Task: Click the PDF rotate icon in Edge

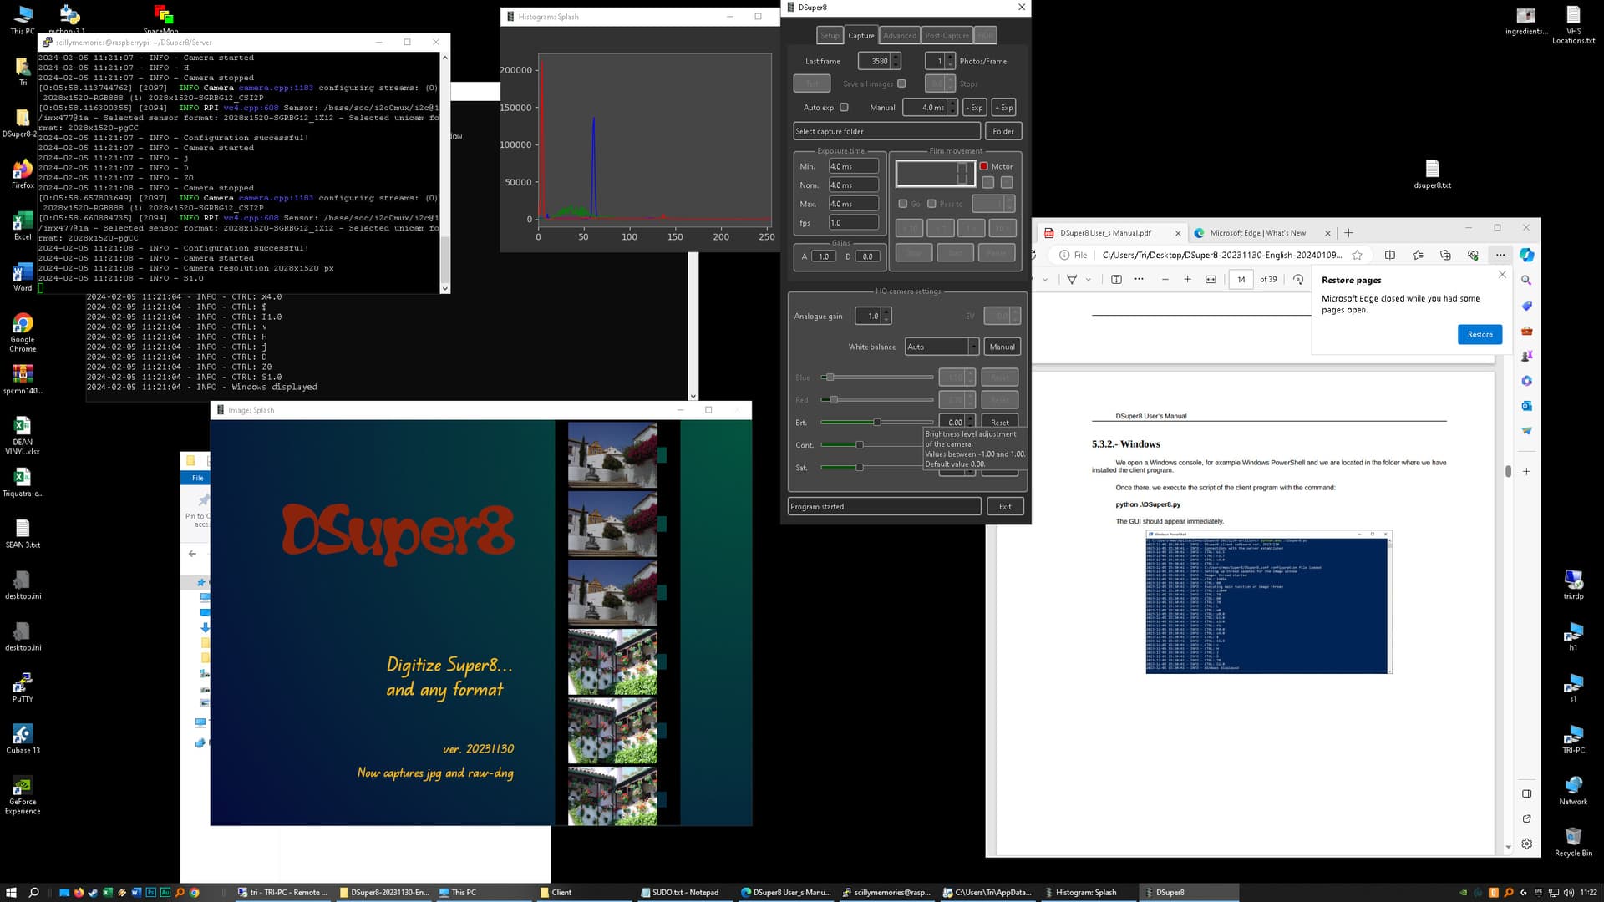Action: click(x=1297, y=280)
